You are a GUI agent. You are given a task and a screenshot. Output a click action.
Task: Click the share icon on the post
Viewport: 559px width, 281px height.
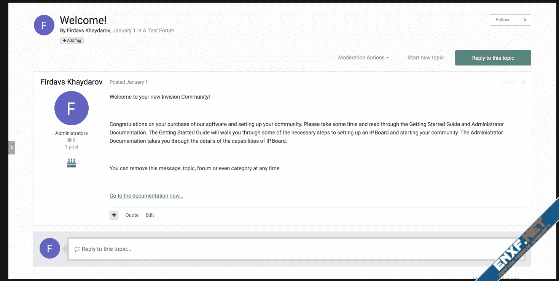click(523, 83)
